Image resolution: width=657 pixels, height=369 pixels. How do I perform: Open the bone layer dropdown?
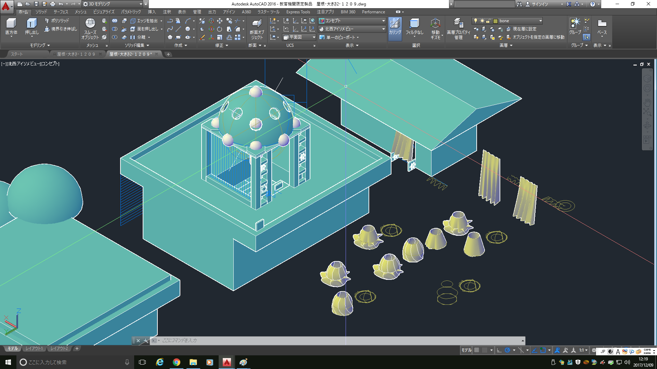pyautogui.click(x=540, y=21)
